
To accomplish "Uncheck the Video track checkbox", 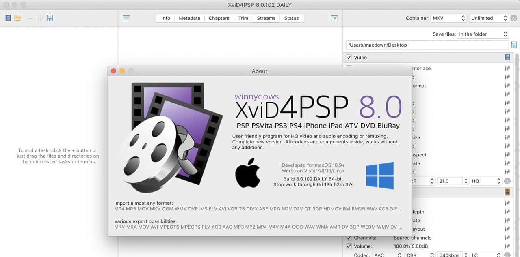I will point(349,57).
